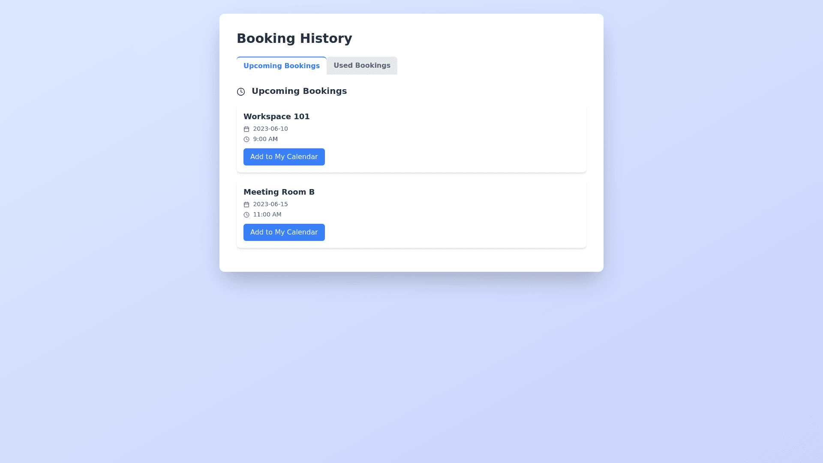Image resolution: width=823 pixels, height=463 pixels.
Task: Click the Booking History page title
Action: pyautogui.click(x=294, y=39)
